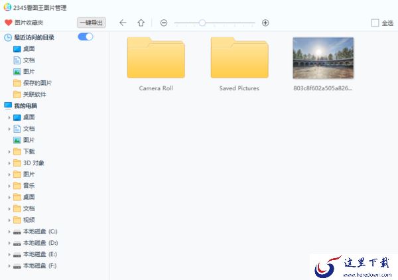Expand 本地磁盘 (E:)

pyautogui.click(x=9, y=255)
